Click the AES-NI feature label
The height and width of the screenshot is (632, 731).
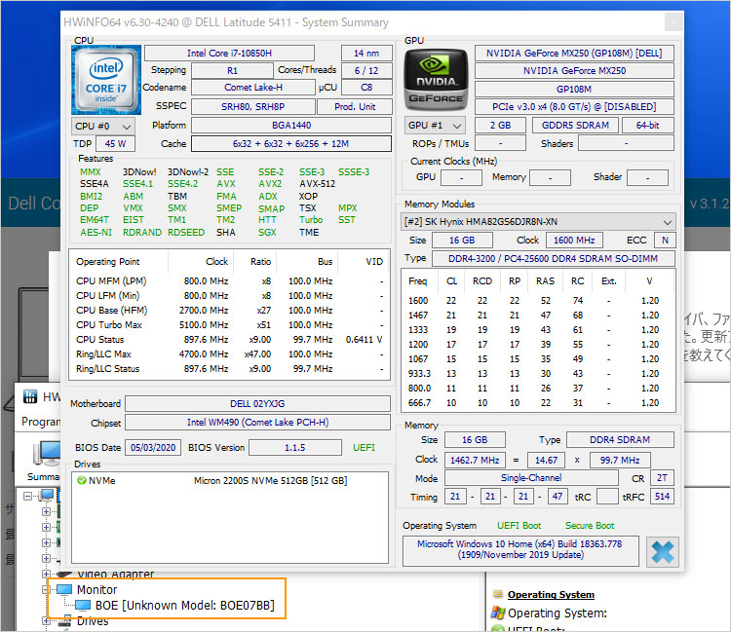tap(96, 233)
